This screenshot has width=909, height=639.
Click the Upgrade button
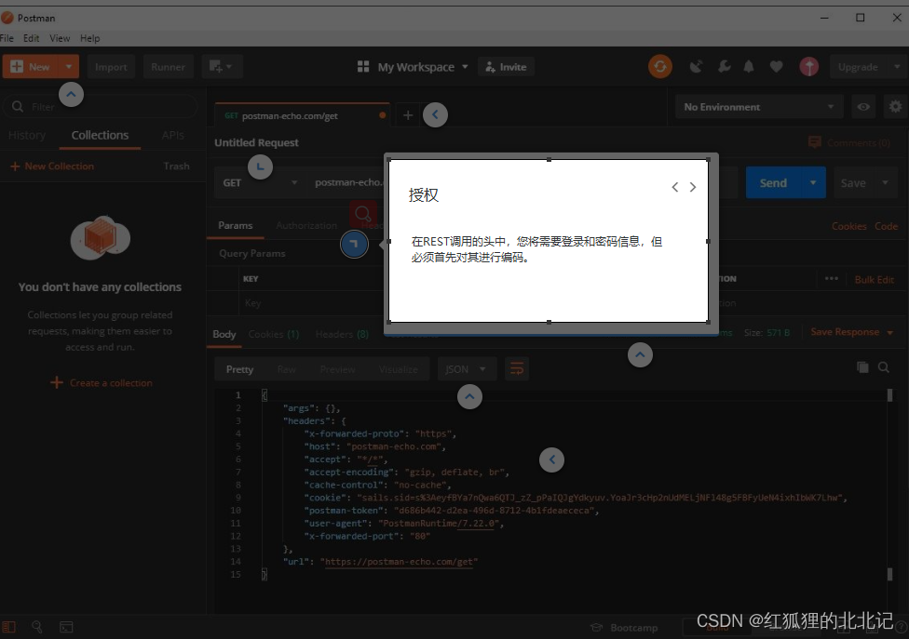click(858, 67)
